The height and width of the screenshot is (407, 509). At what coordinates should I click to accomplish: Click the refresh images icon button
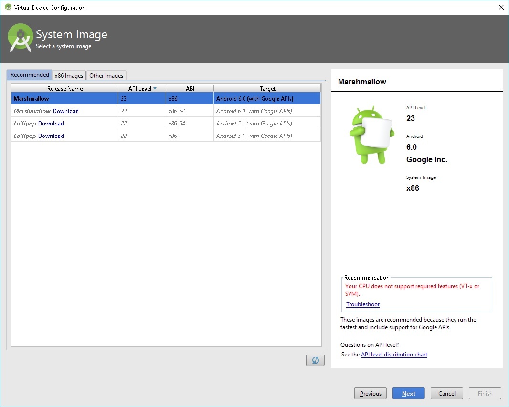point(315,360)
